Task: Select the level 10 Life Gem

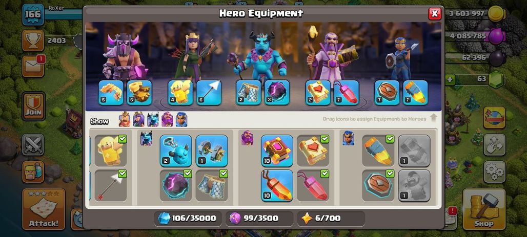Action: [277, 186]
